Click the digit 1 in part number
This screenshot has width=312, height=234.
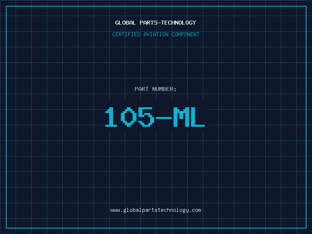pyautogui.click(x=112, y=117)
